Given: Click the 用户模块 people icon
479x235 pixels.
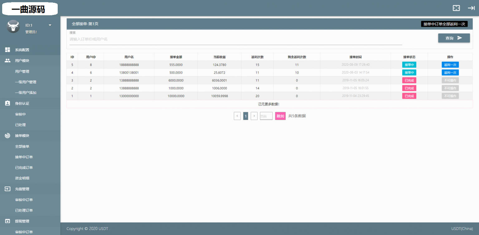Looking at the screenshot, I should (7, 60).
